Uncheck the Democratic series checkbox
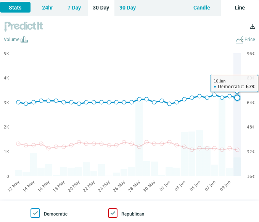259x222 pixels. 35,213
